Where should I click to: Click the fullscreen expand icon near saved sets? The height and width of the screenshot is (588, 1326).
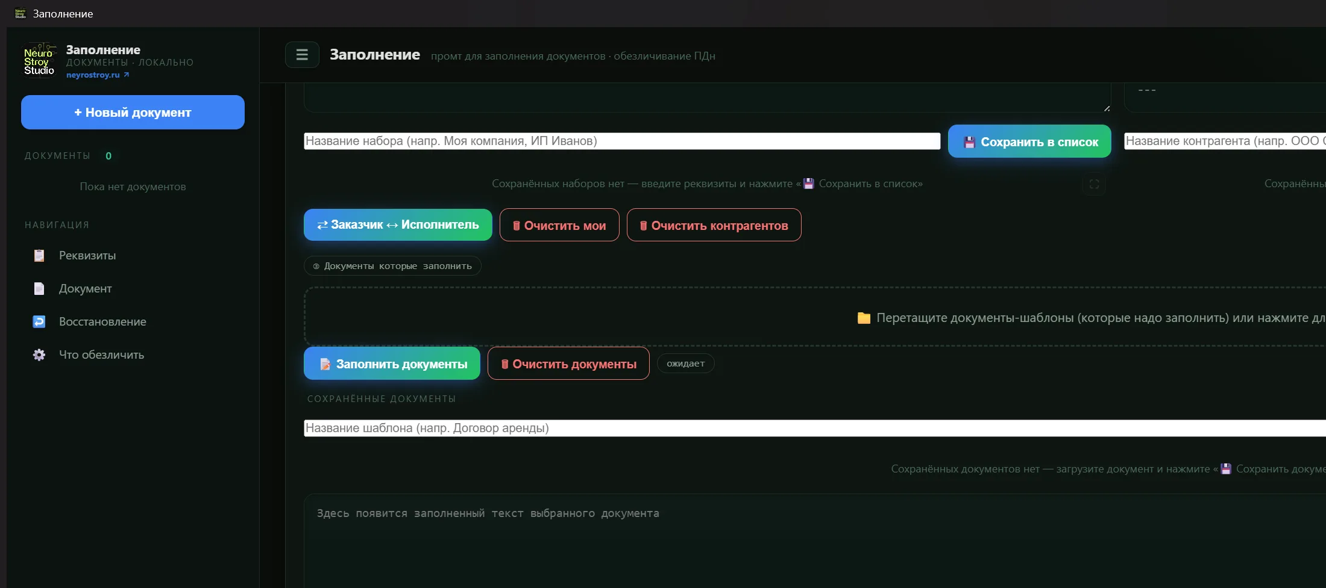(x=1094, y=184)
